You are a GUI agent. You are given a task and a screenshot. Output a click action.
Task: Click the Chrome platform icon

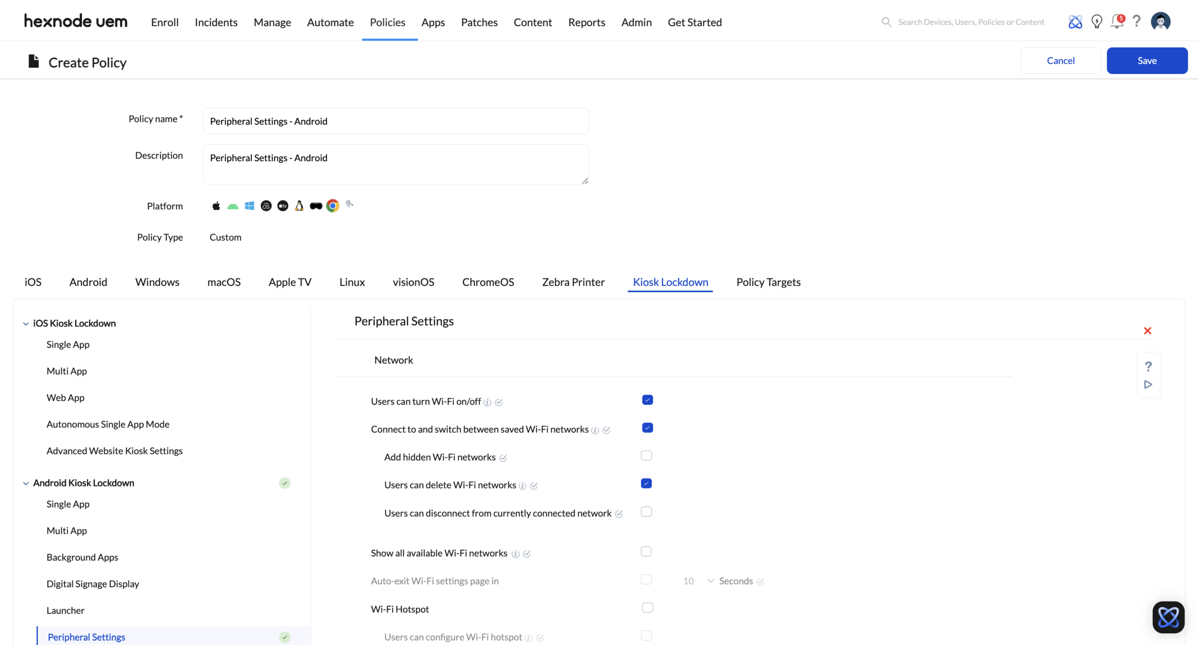point(332,206)
